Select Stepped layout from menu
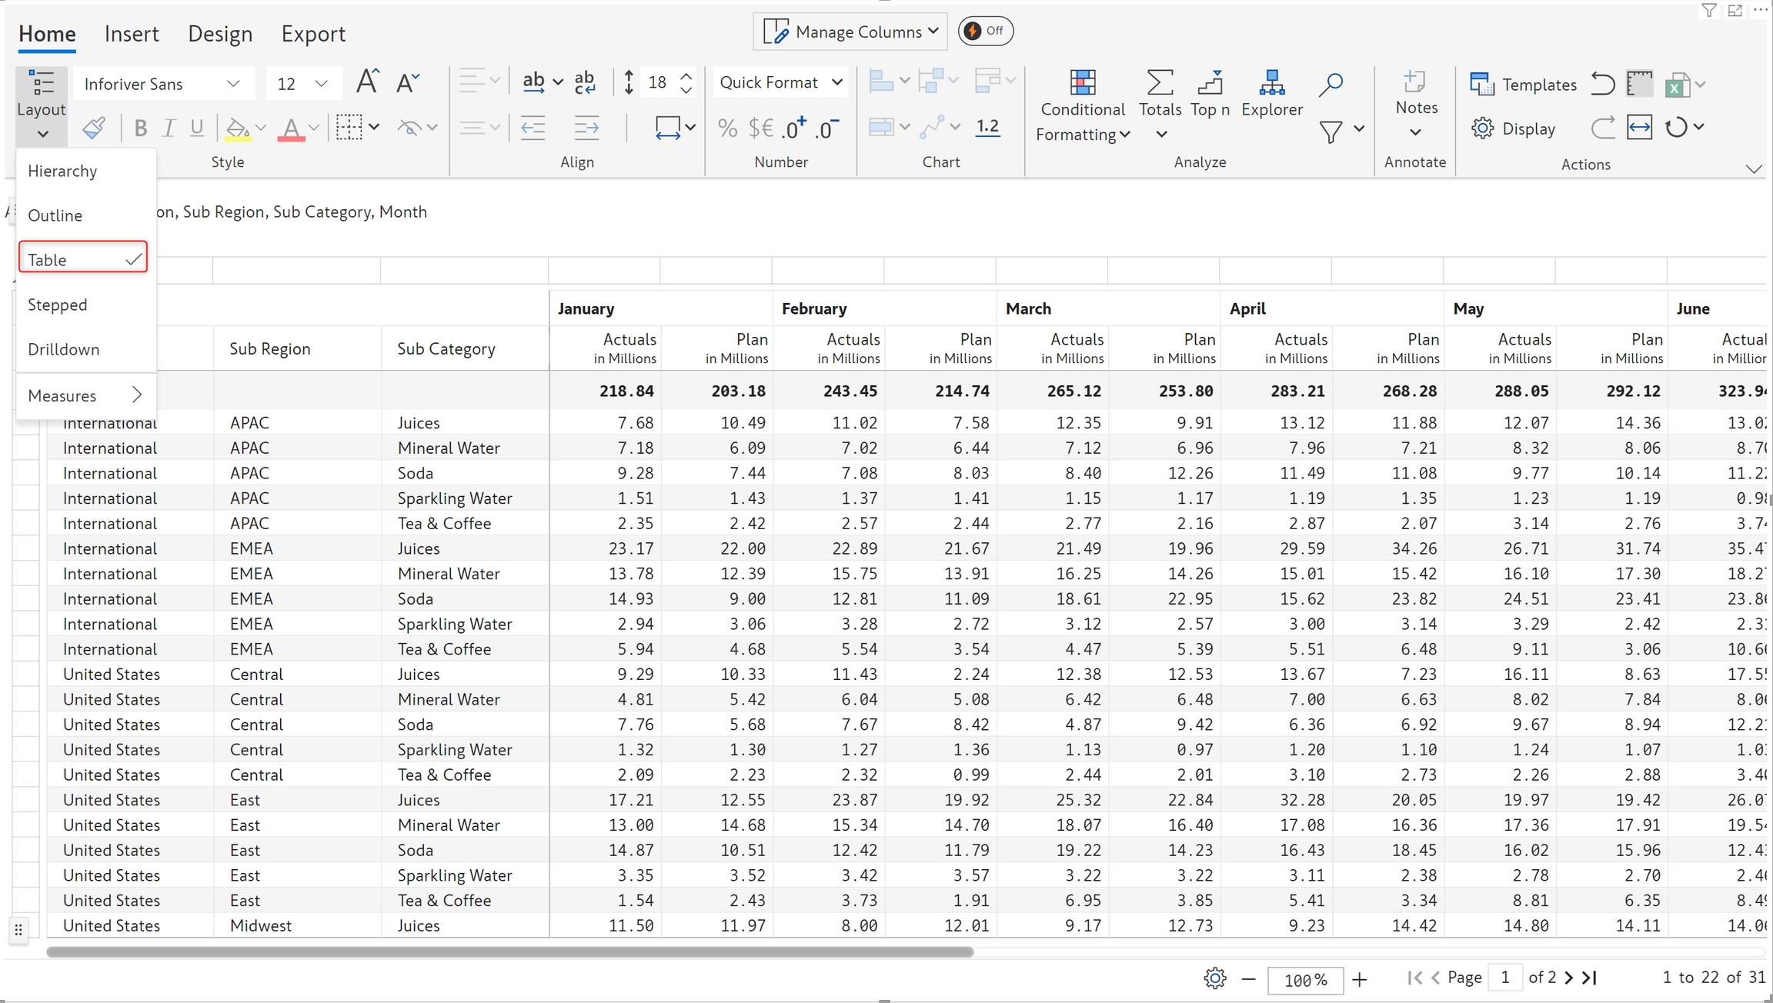 click(58, 305)
